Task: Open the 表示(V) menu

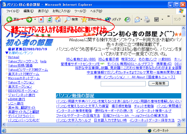Action: (43, 11)
